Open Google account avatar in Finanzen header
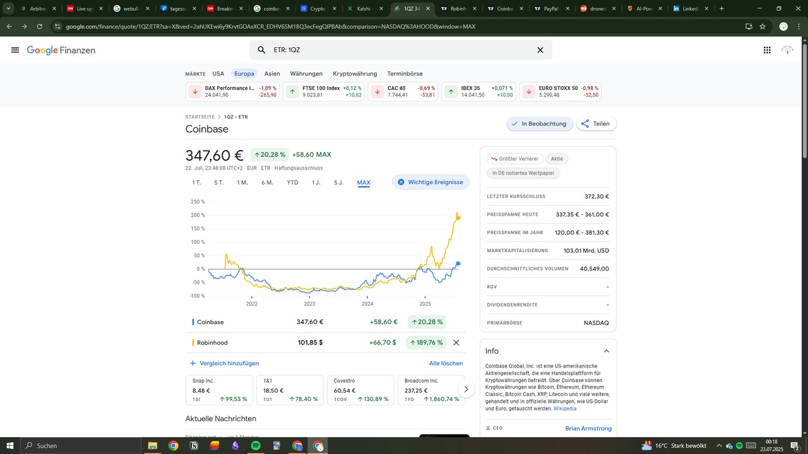 (787, 50)
